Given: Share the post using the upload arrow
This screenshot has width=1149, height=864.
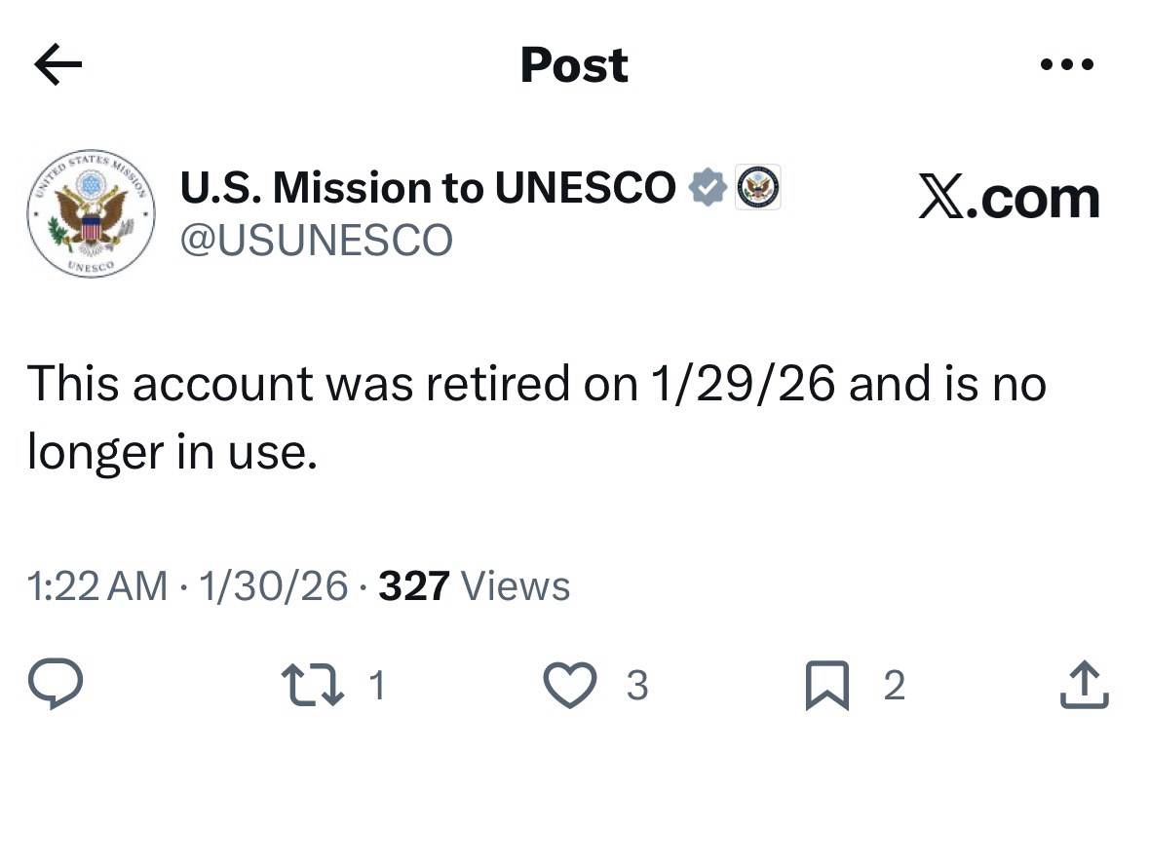Looking at the screenshot, I should tap(1083, 686).
